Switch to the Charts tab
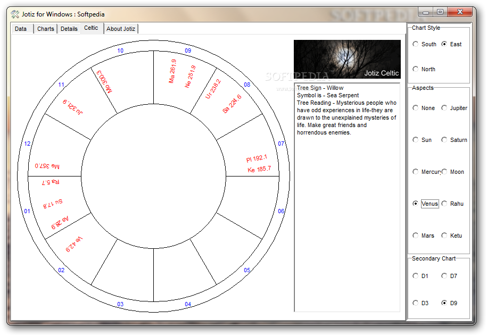The height and width of the screenshot is (336, 487). (45, 29)
